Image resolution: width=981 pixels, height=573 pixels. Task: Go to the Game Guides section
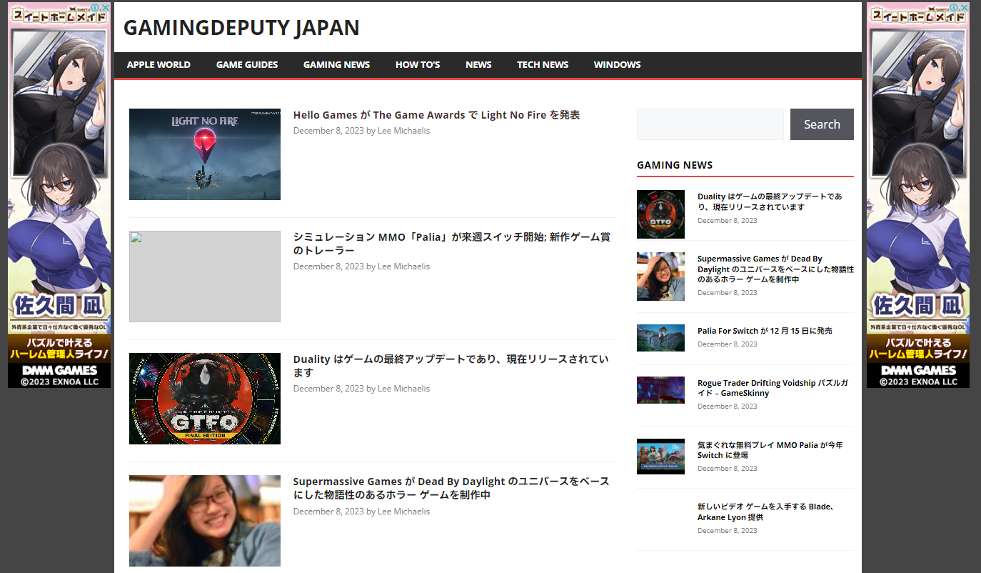tap(247, 65)
